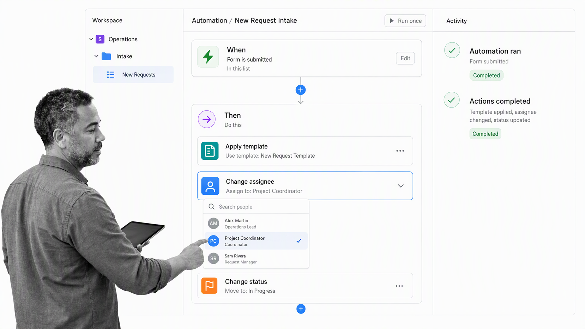Click the New Request Intake title

pyautogui.click(x=266, y=20)
